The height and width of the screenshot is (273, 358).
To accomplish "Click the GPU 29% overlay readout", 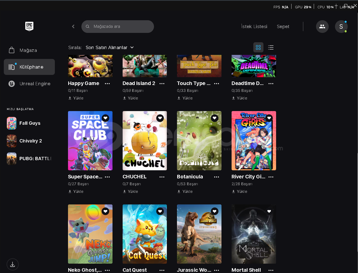I will coord(303,7).
